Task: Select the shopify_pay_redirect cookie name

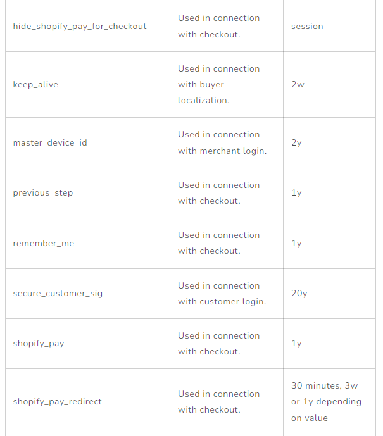Action: (58, 402)
